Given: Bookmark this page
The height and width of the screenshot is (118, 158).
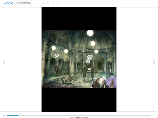Looking at the screenshot, I should [x=48, y=3].
